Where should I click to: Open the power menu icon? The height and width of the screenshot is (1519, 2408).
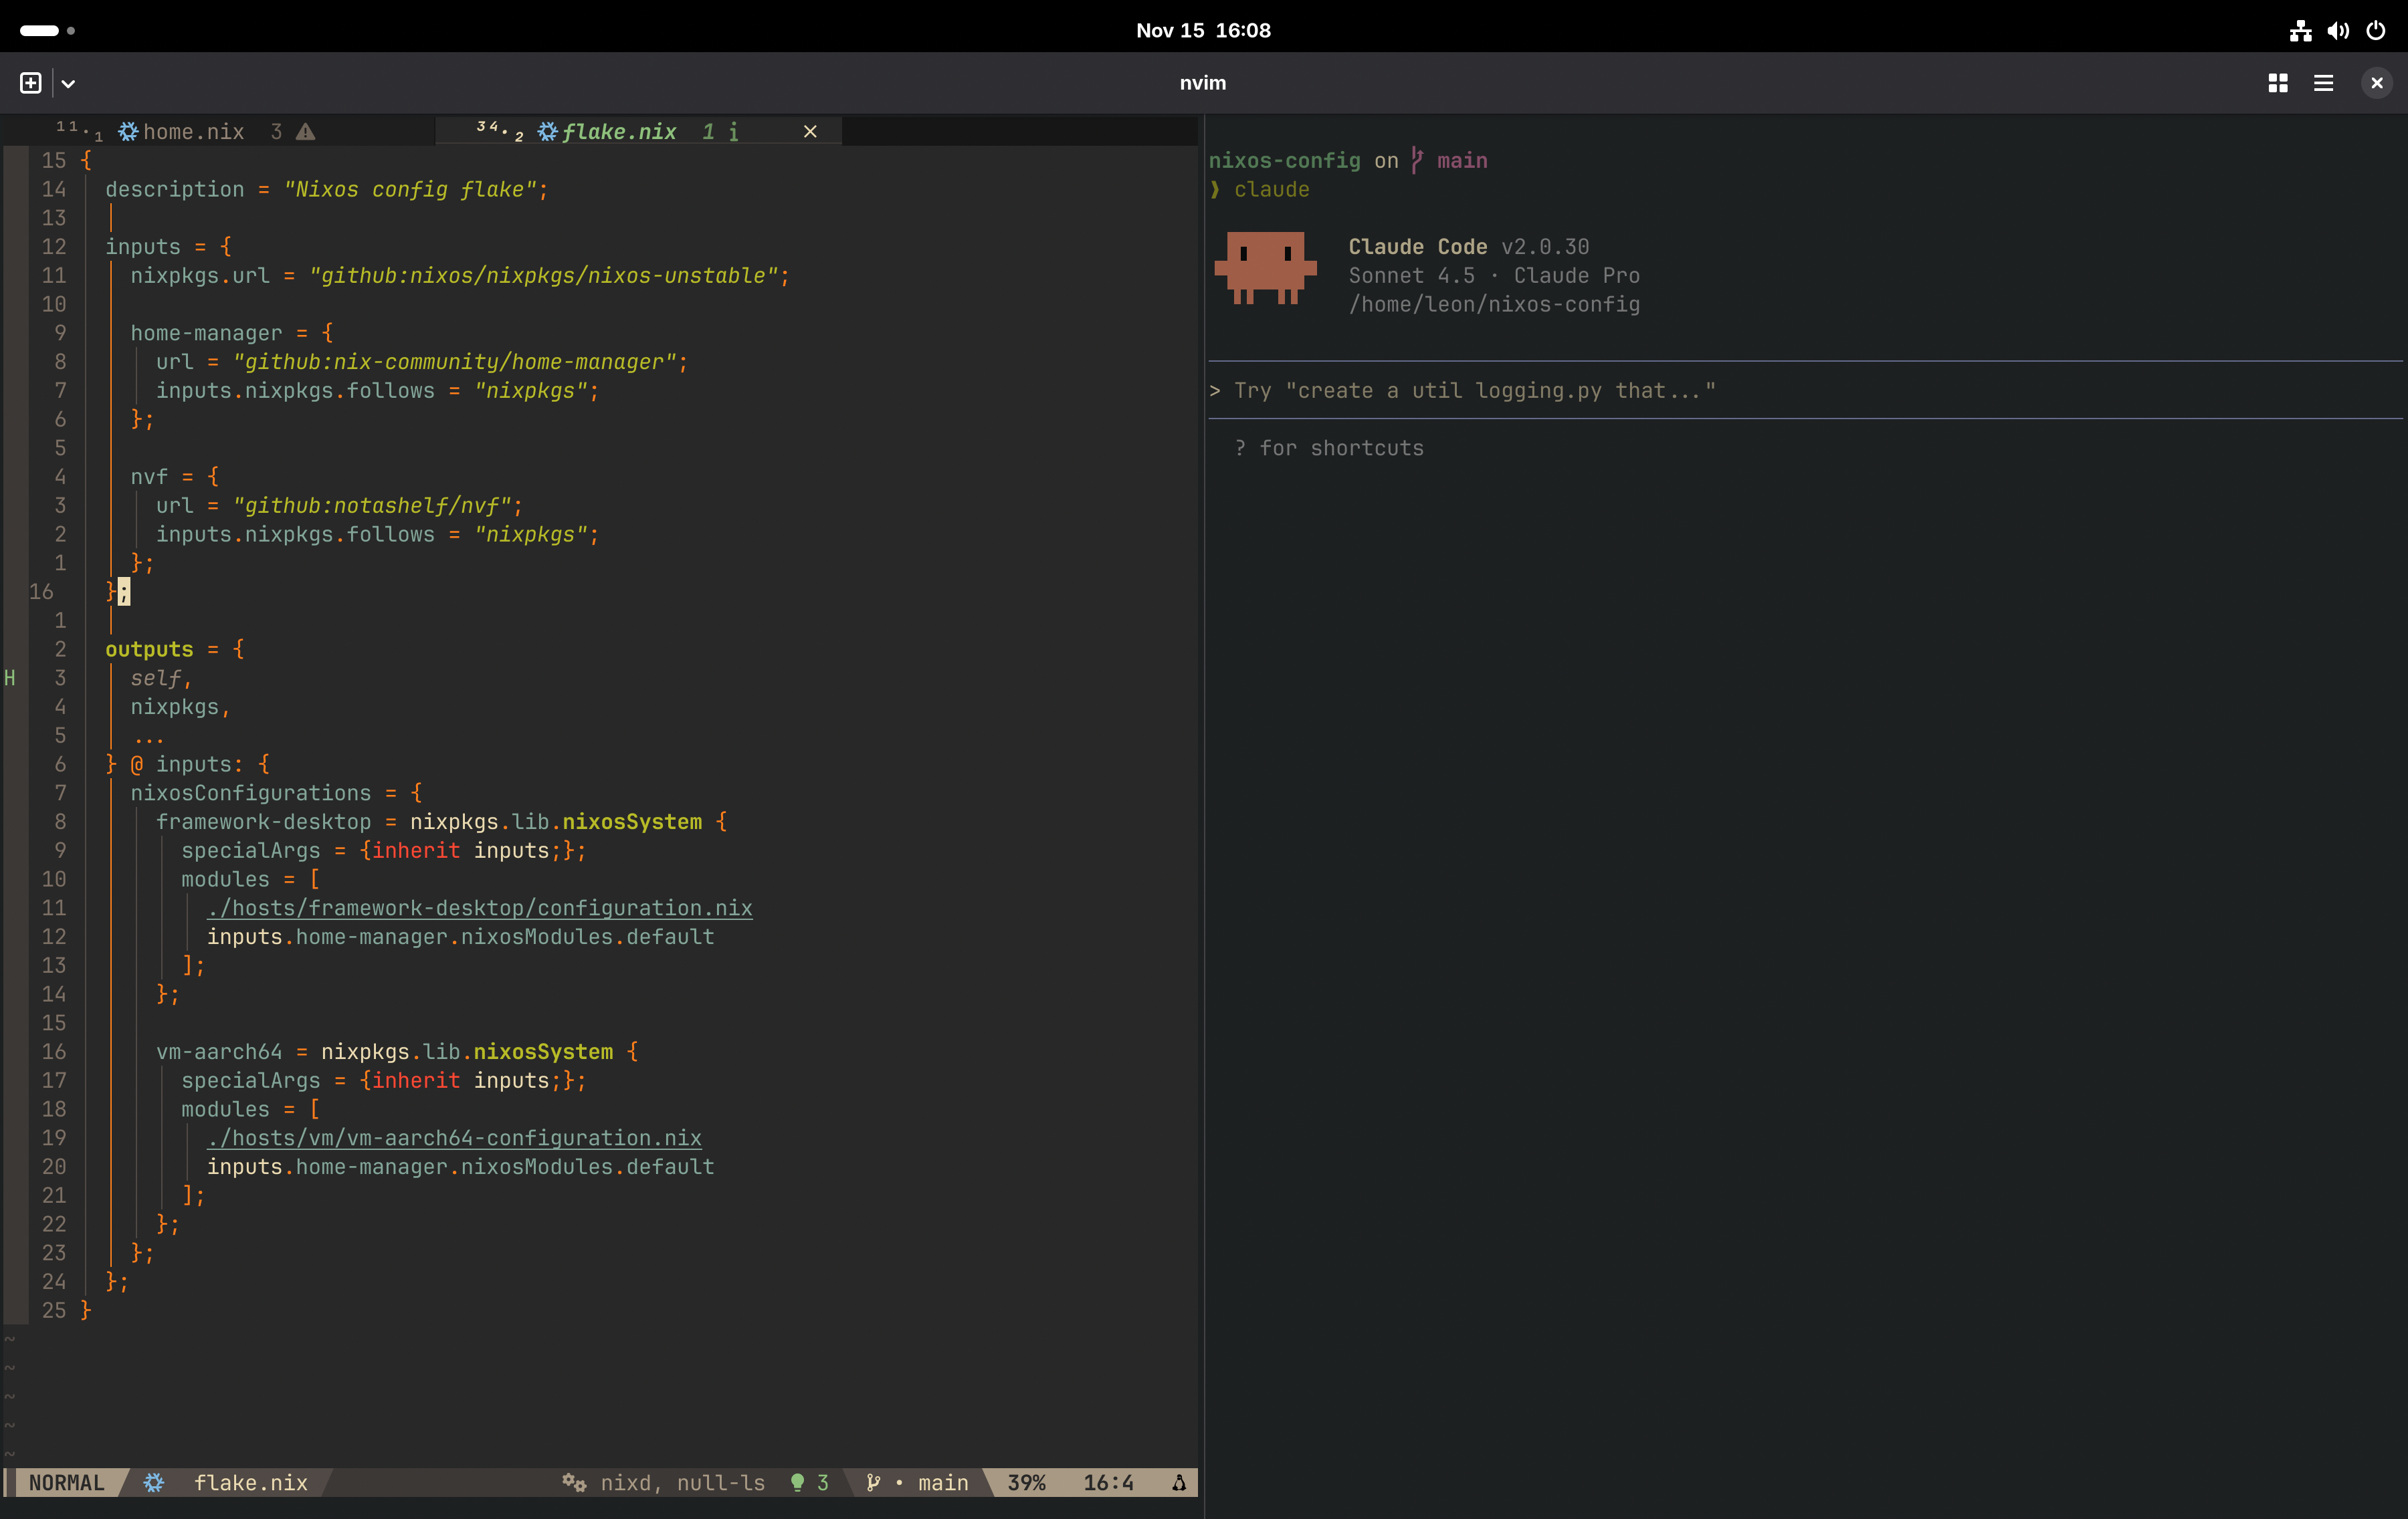click(2376, 31)
